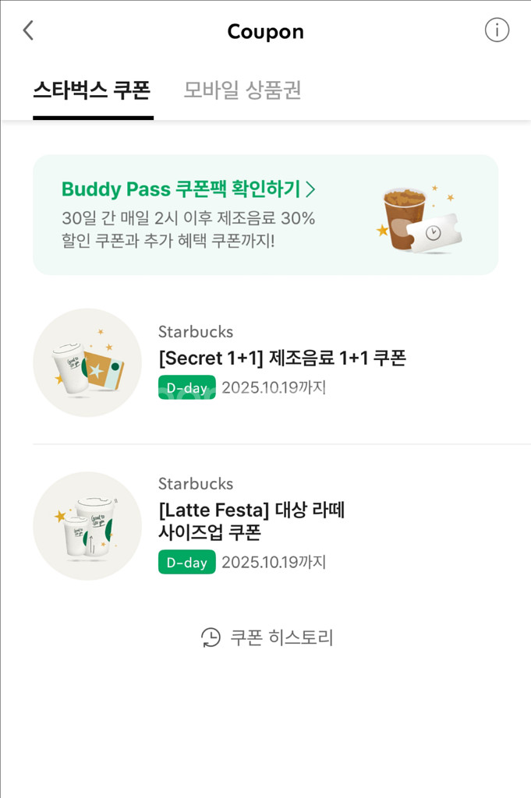Click the Secret 1+1 expiry date 2025.10.19까지
The width and height of the screenshot is (531, 798).
click(274, 387)
